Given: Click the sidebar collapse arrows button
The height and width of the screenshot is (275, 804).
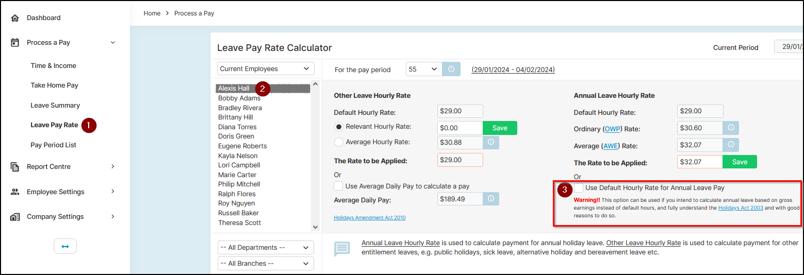Looking at the screenshot, I should coord(65,247).
